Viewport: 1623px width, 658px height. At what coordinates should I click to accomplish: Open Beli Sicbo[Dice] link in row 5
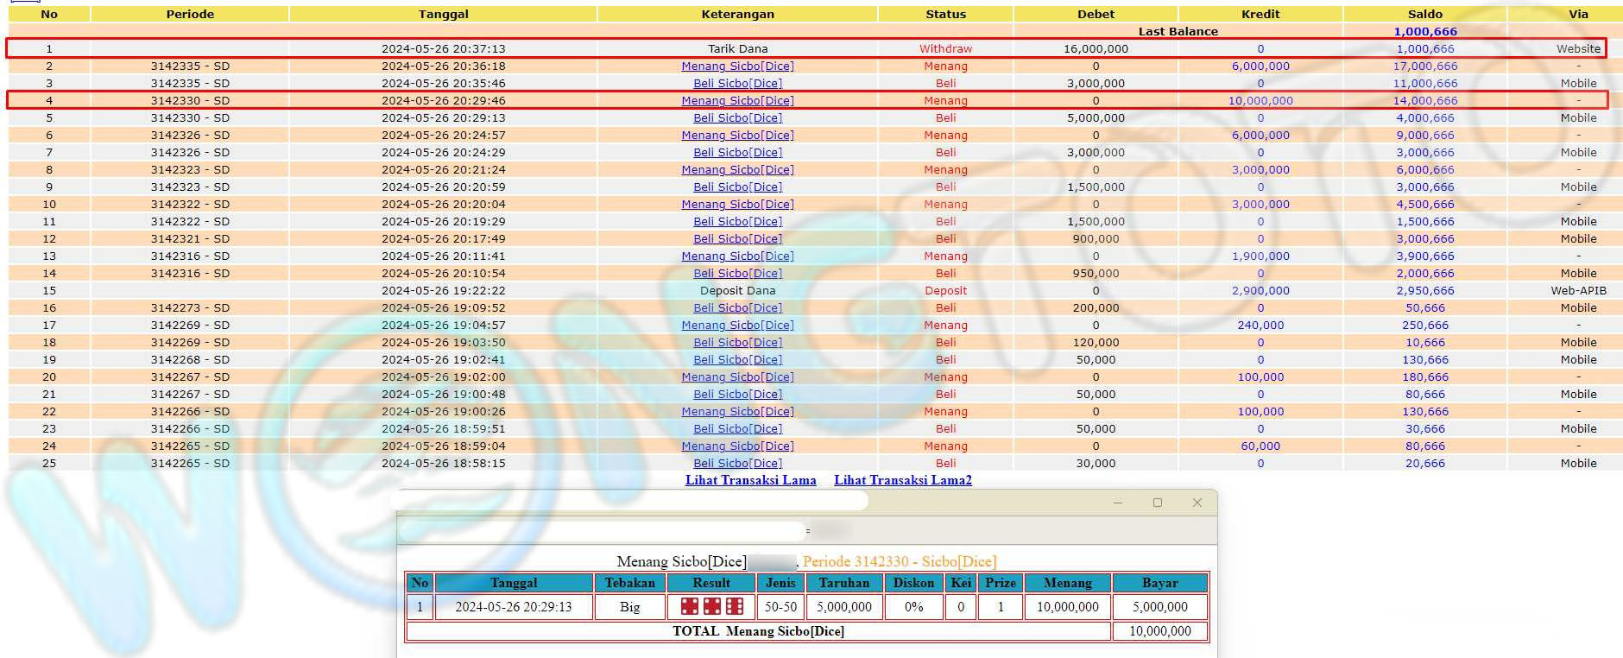(x=737, y=117)
